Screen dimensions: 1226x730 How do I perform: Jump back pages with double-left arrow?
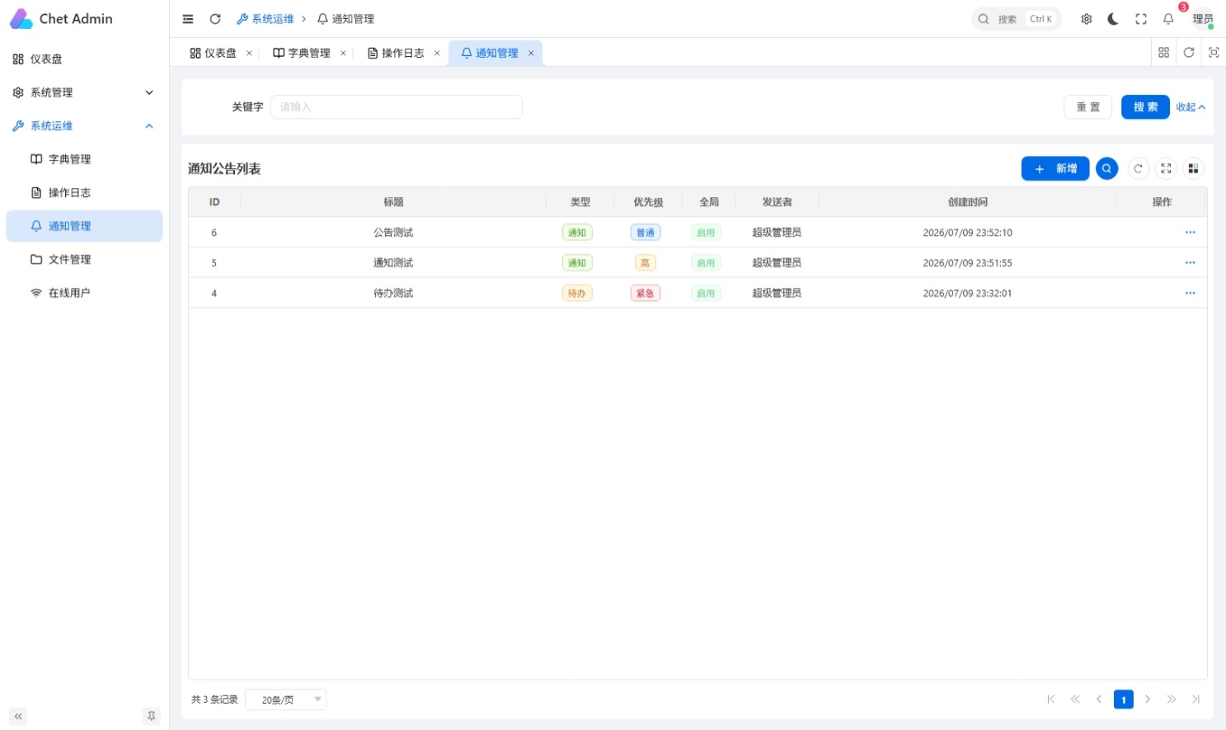[x=1075, y=699]
